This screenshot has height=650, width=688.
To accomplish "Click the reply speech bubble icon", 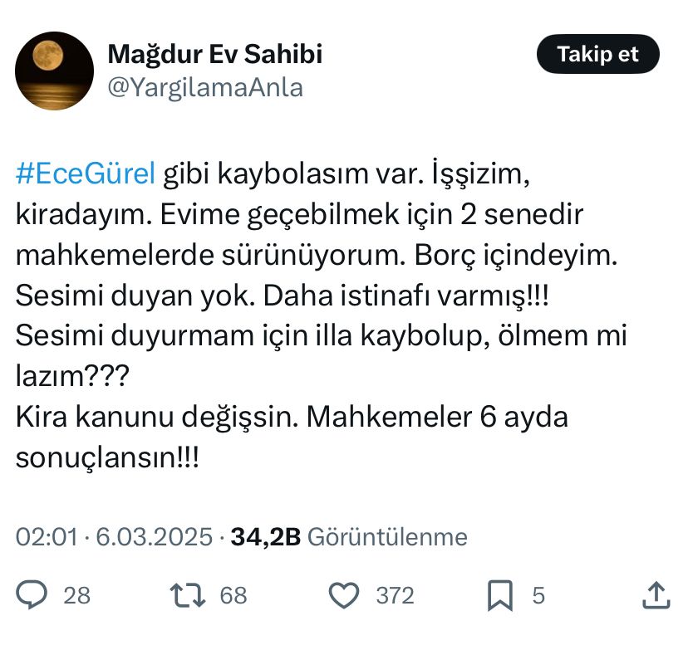I will click(32, 594).
